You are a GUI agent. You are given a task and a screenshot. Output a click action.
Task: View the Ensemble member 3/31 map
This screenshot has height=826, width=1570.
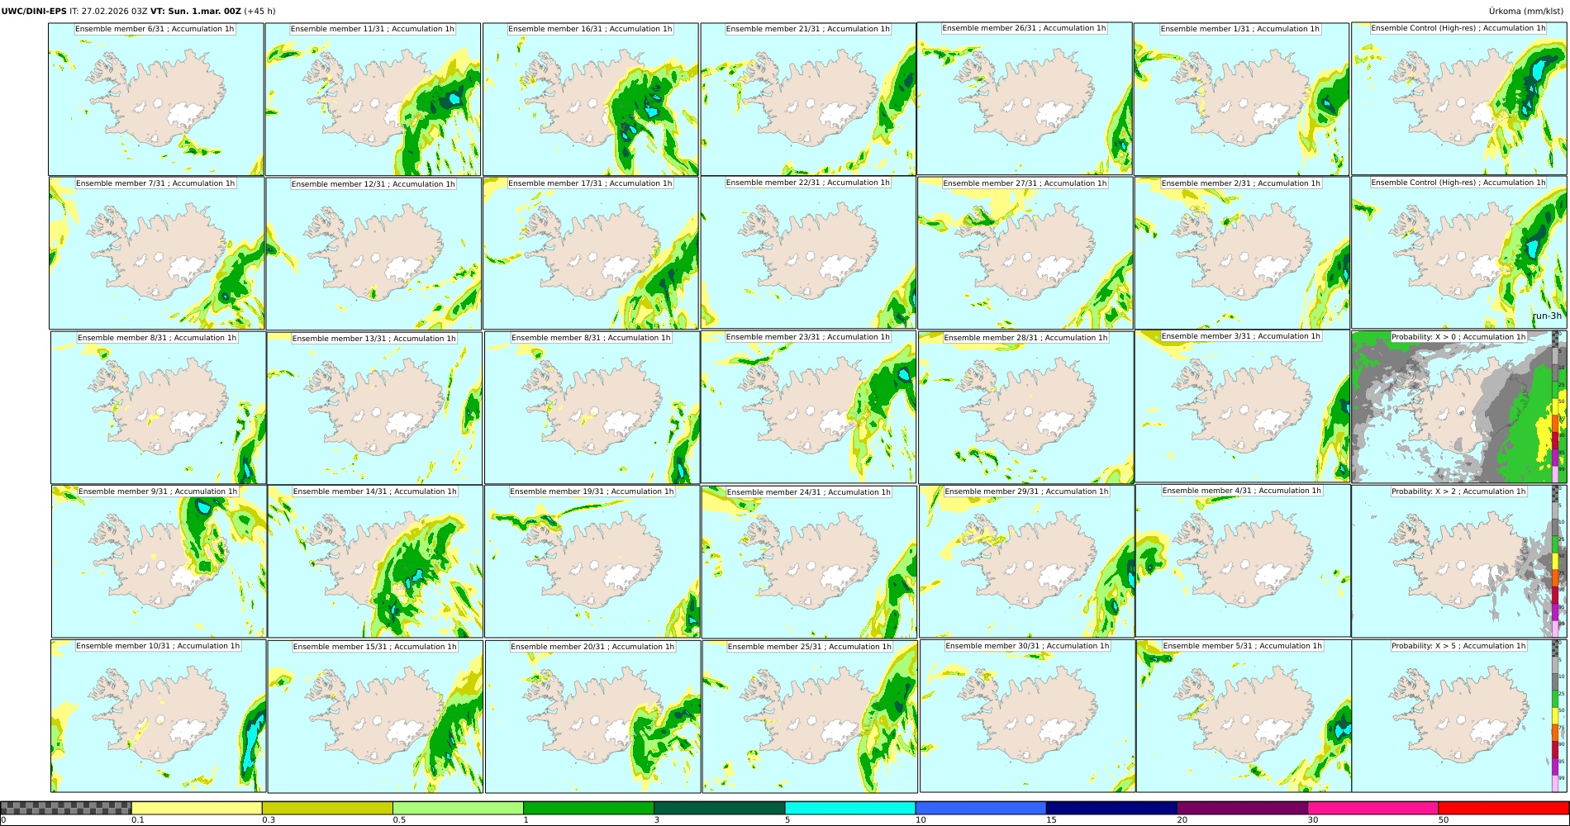[x=1243, y=406]
